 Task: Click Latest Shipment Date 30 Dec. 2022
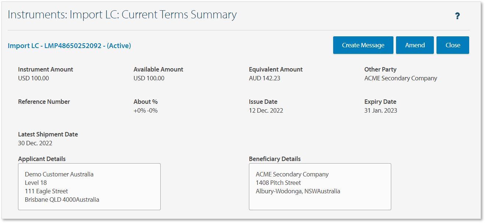pos(35,143)
